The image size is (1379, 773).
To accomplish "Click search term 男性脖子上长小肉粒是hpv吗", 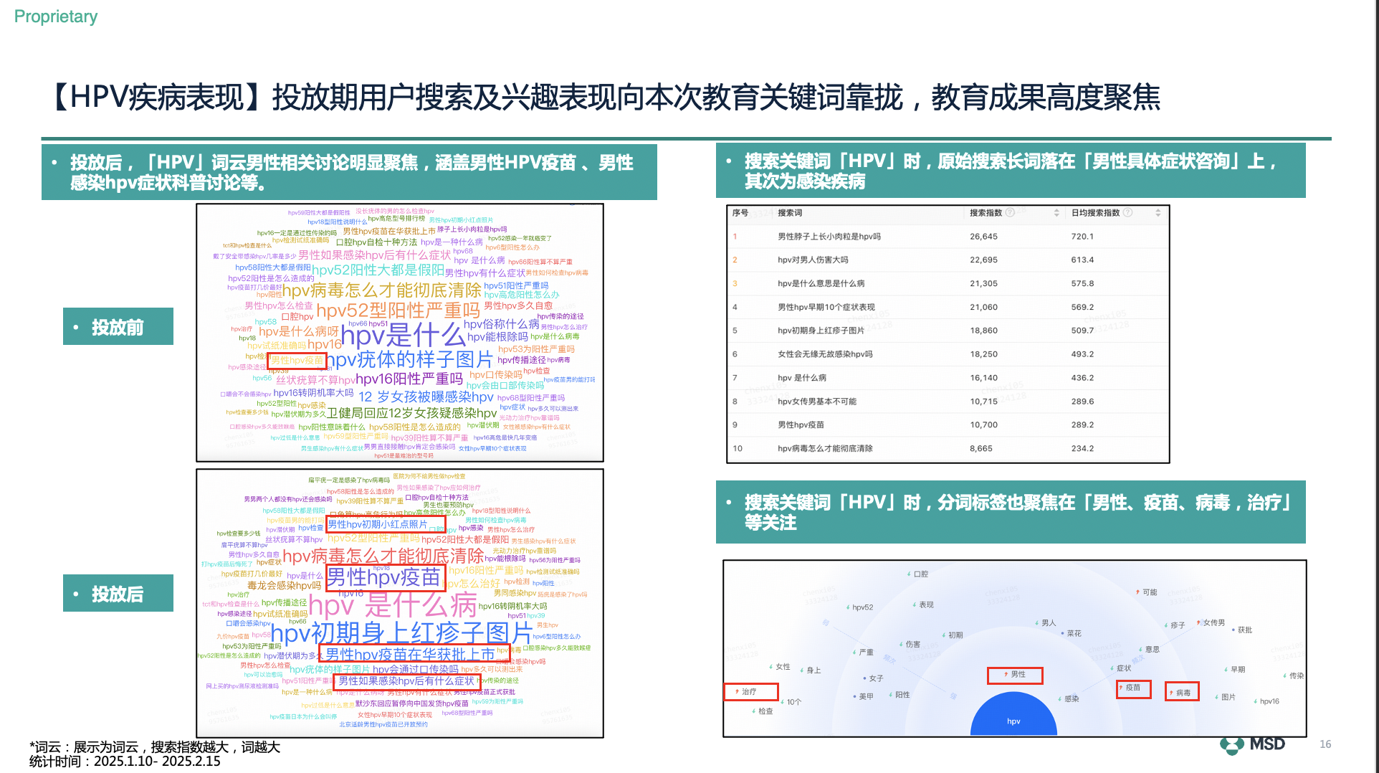I will pos(829,237).
